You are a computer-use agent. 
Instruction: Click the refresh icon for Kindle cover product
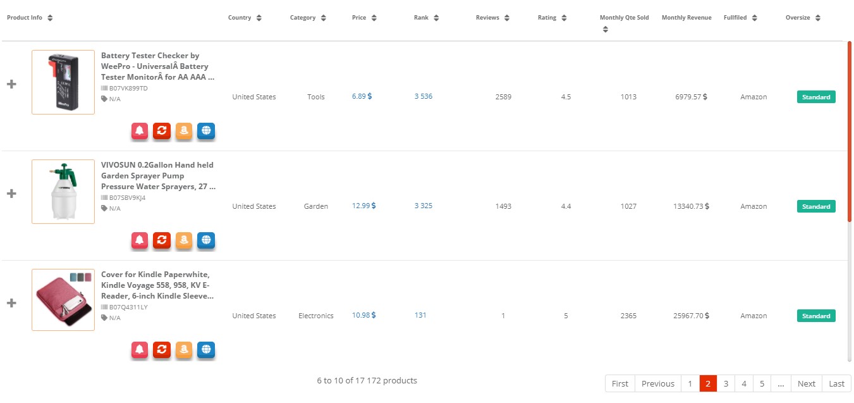(x=161, y=350)
